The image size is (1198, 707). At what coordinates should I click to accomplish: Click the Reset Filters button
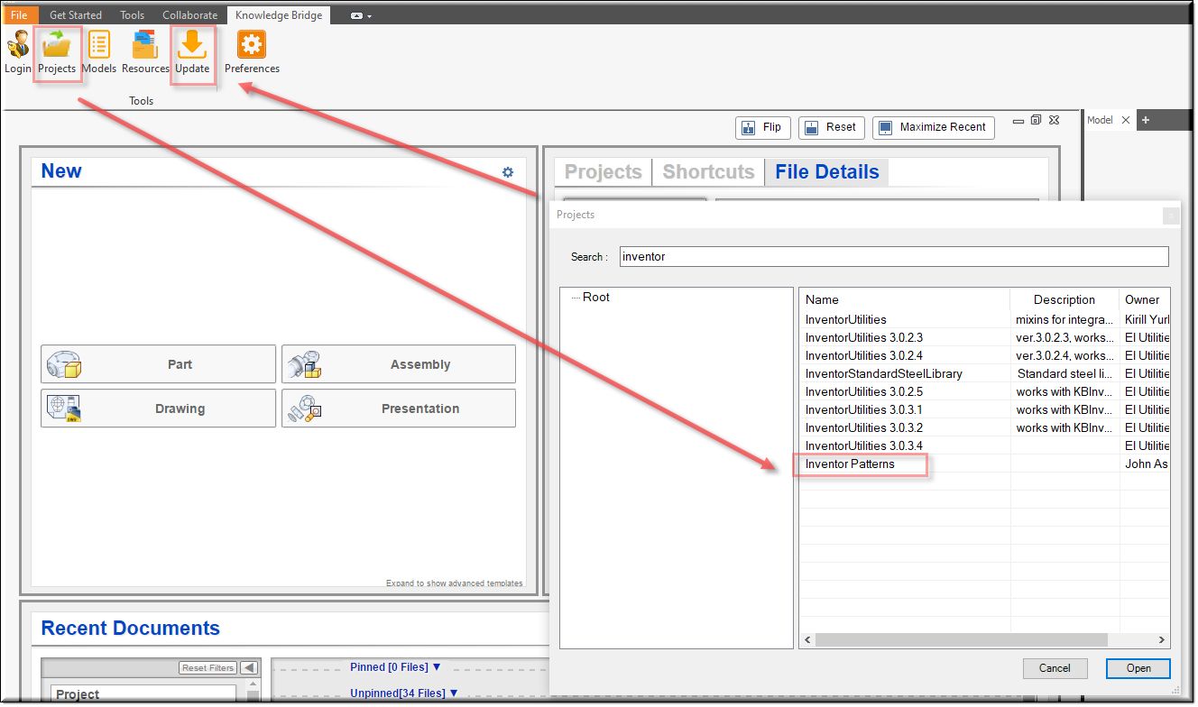[x=207, y=668]
